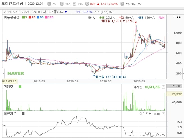The height and width of the screenshot is (138, 184).
Task: Click the high price icon next to 912
Action: coord(62,4)
